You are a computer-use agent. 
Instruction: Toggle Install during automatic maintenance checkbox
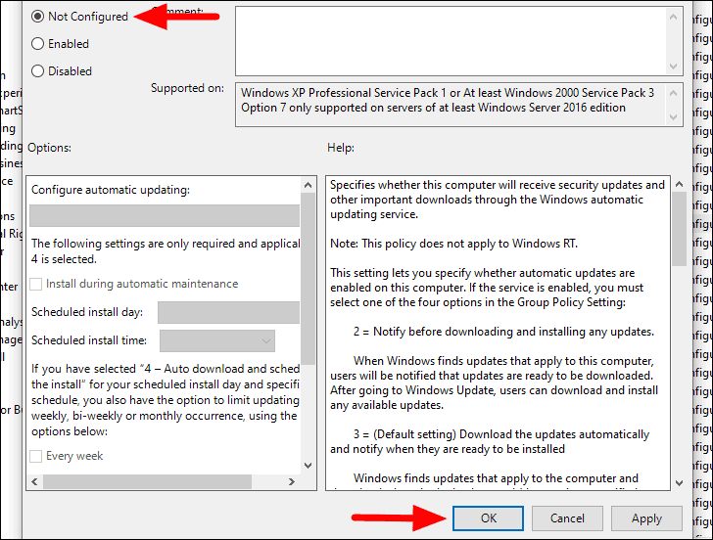36,285
